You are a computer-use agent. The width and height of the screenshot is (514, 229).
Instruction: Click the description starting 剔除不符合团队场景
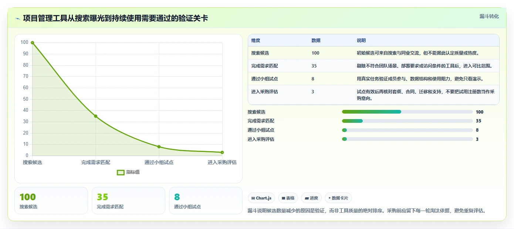[x=425, y=66]
